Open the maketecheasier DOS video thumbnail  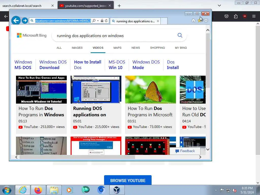pyautogui.click(x=193, y=90)
